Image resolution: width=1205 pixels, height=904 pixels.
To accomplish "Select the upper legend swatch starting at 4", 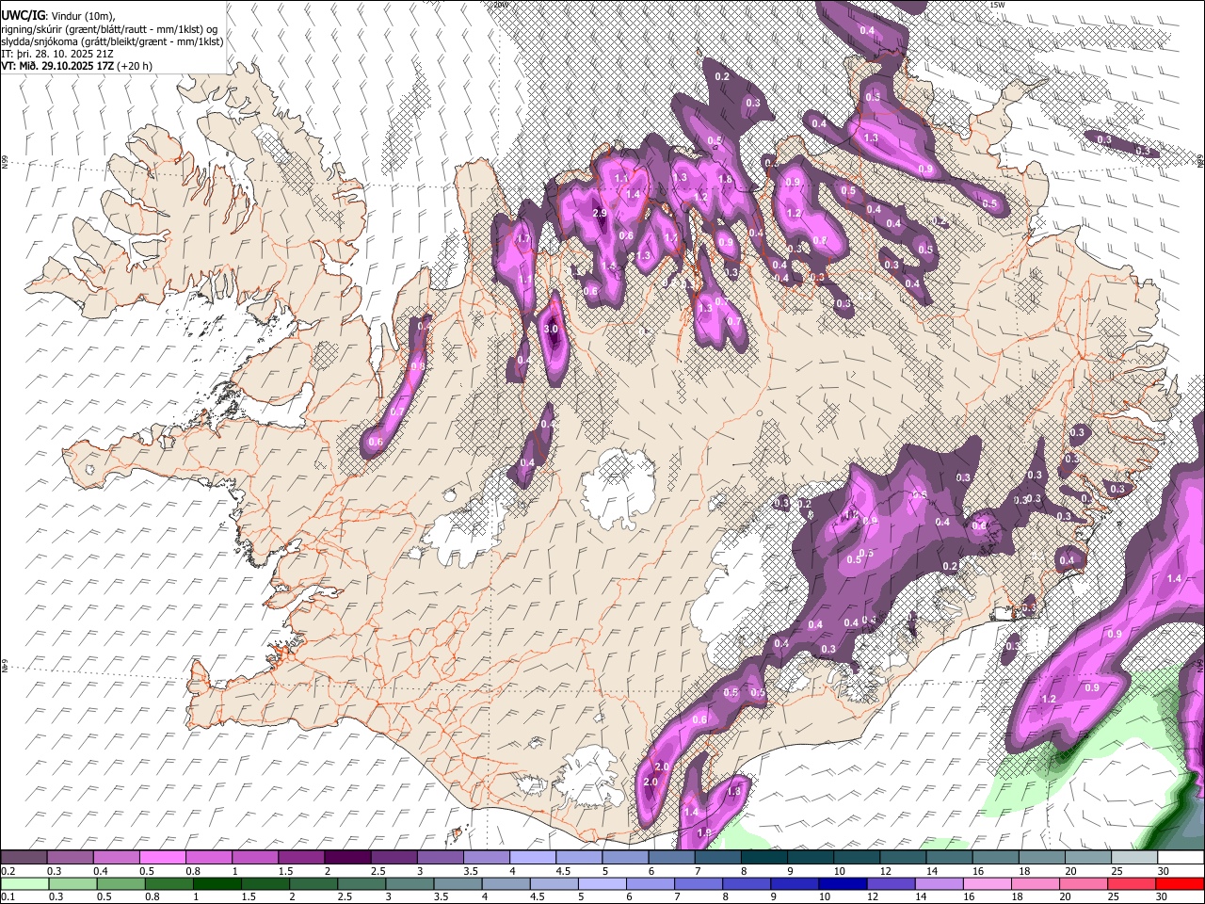I will pyautogui.click(x=532, y=857).
